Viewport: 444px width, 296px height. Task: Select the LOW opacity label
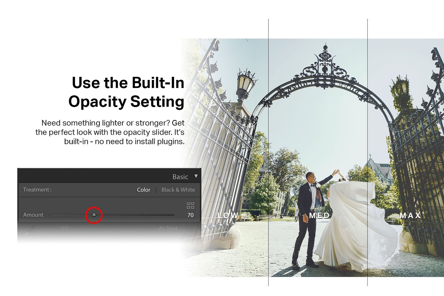(x=228, y=215)
